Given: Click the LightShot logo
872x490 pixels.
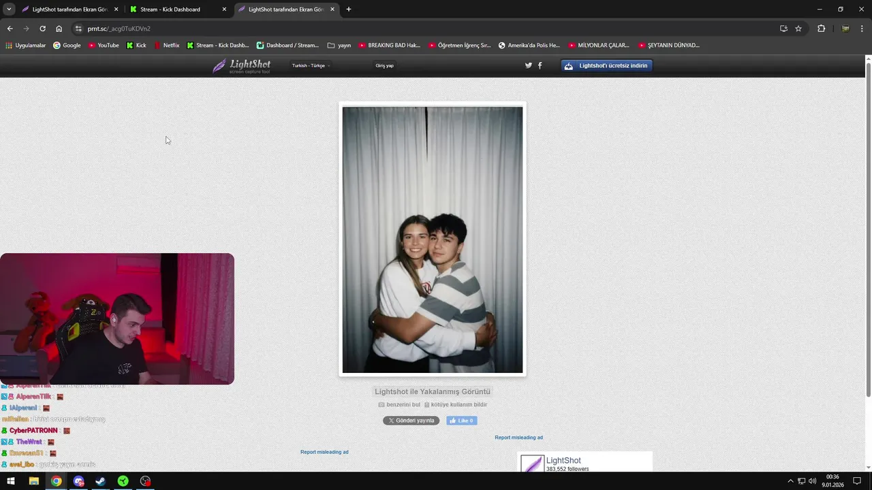Looking at the screenshot, I should (x=242, y=66).
